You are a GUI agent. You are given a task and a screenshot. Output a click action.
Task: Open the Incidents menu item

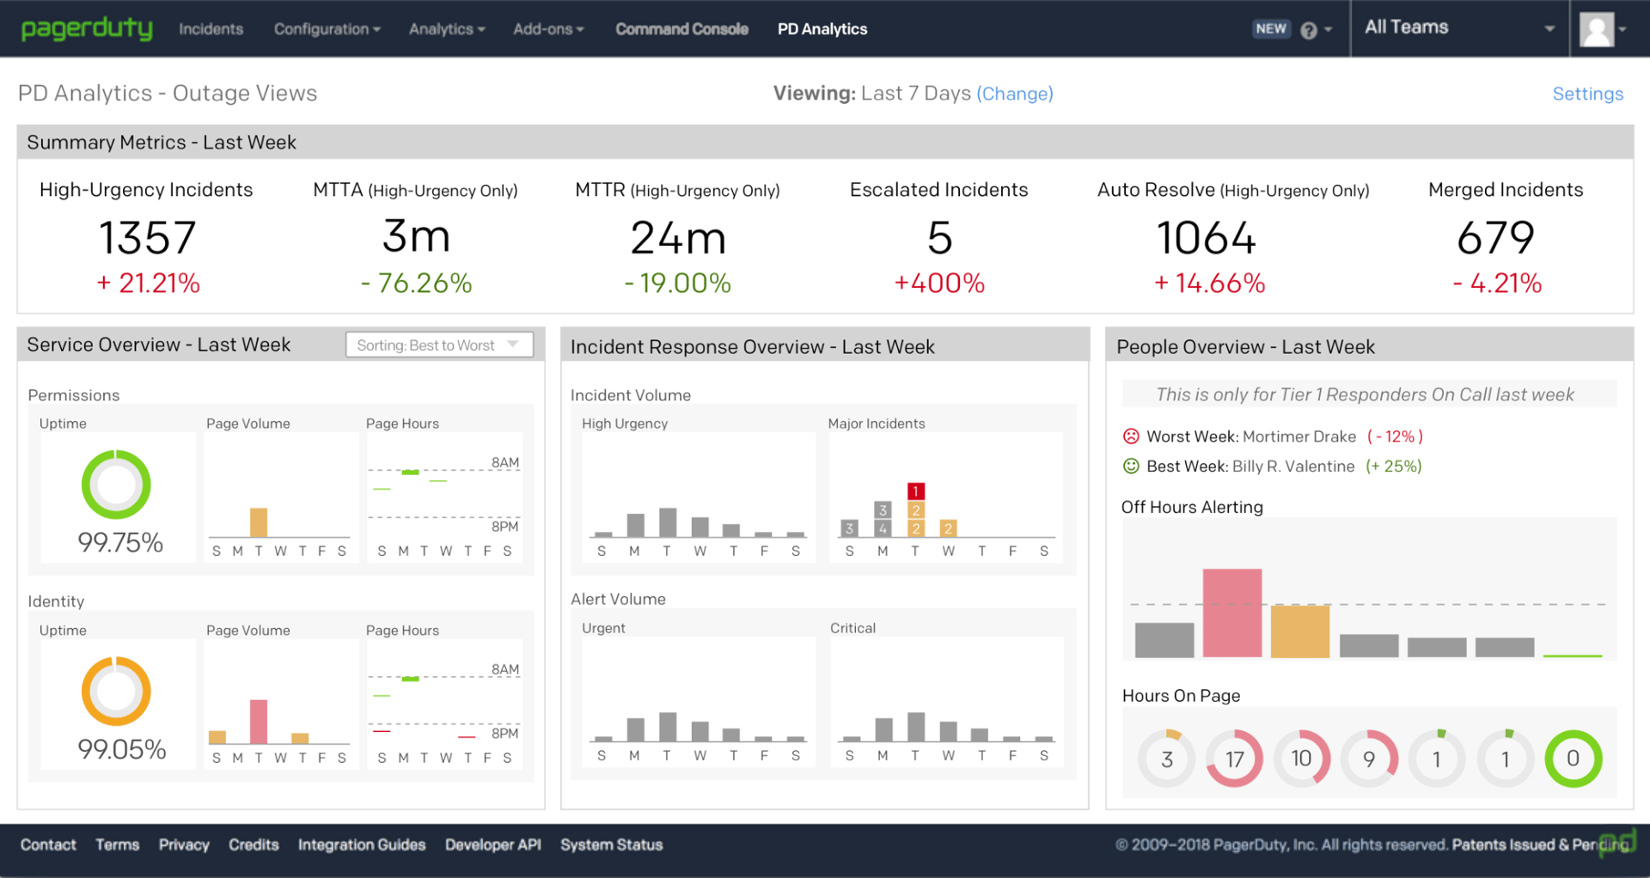211,29
